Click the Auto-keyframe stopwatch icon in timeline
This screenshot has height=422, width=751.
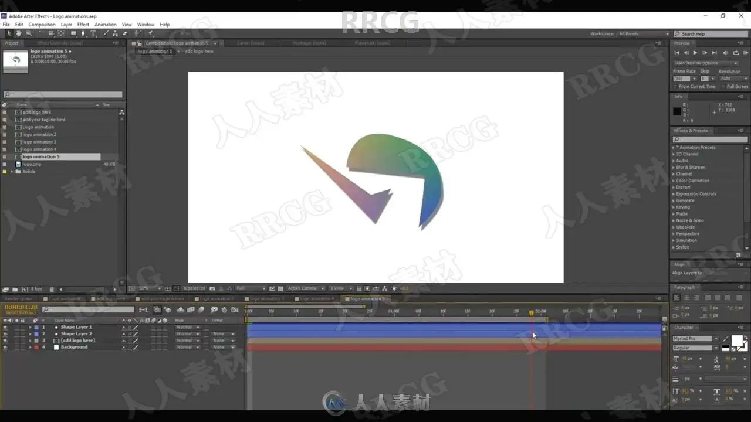point(224,309)
